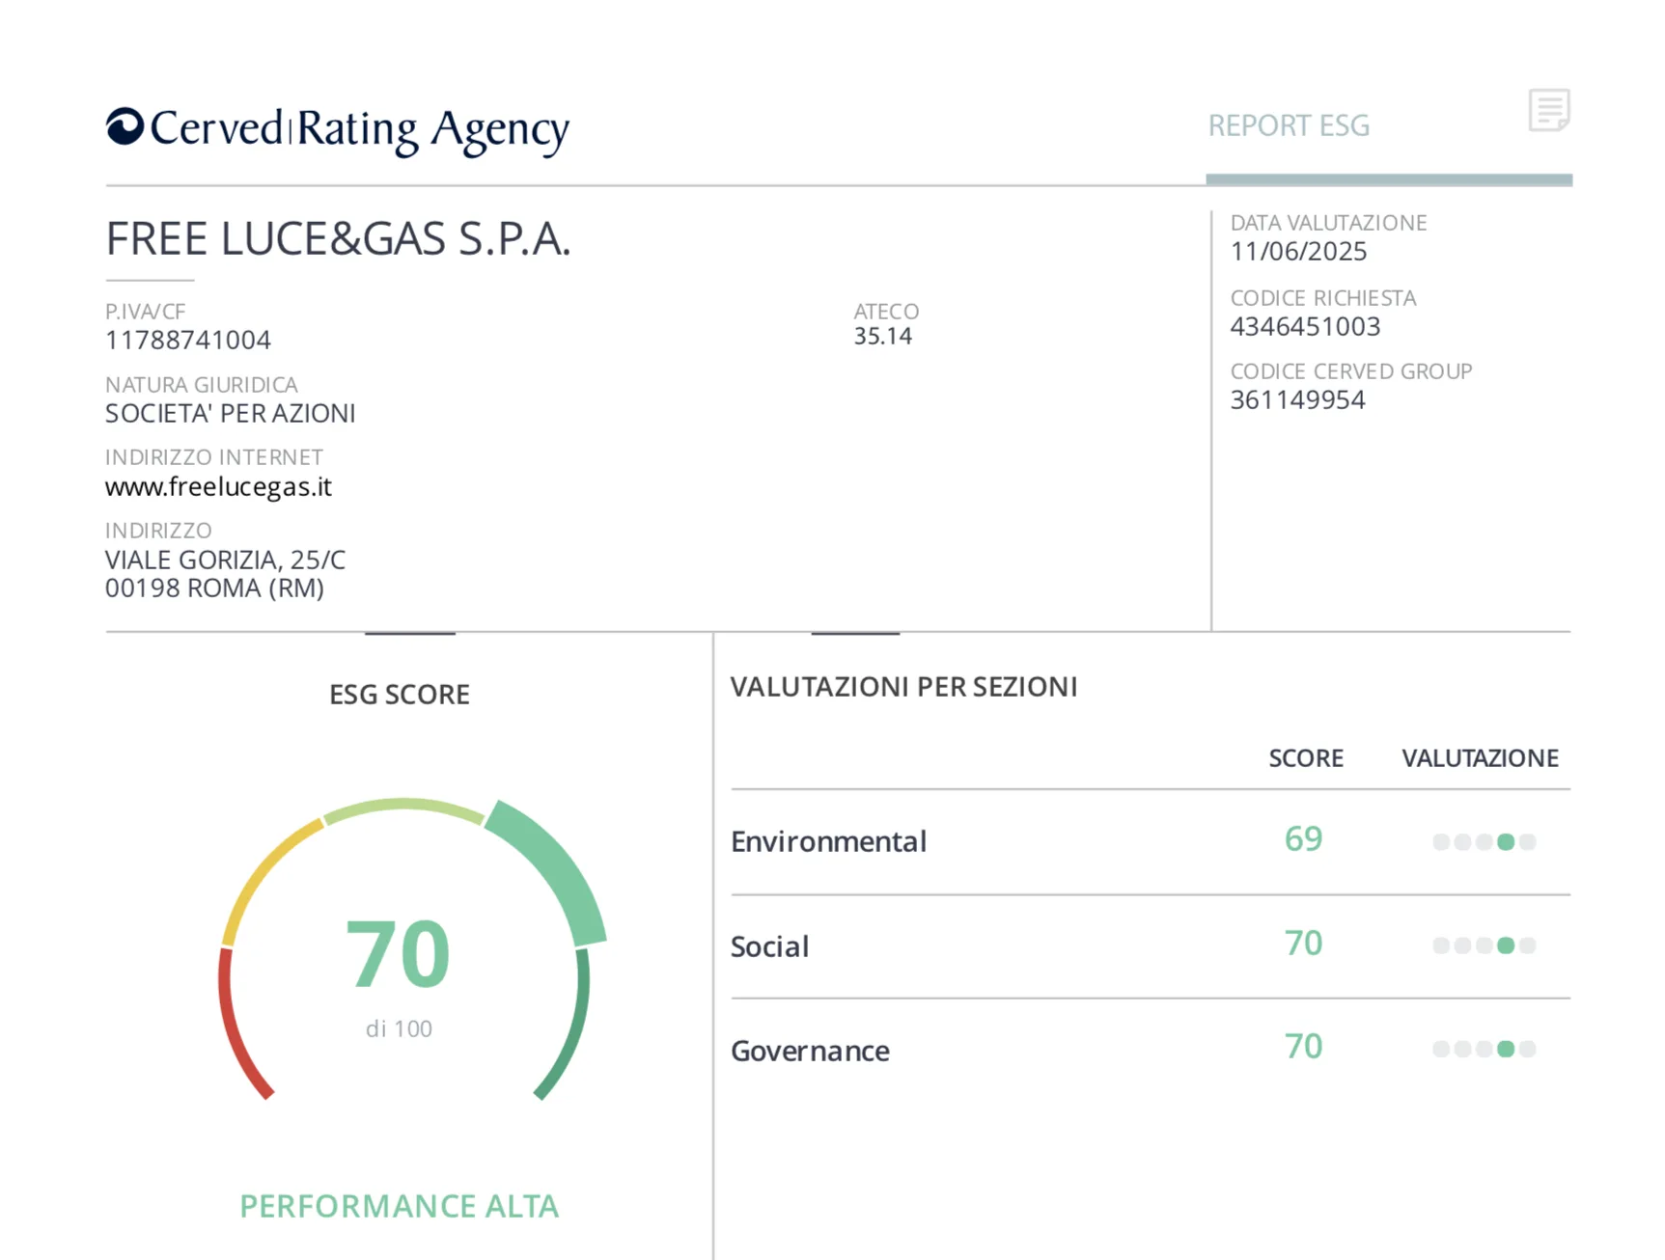This screenshot has width=1665, height=1260.
Task: Click the Social rating dots indicator
Action: coord(1485,945)
